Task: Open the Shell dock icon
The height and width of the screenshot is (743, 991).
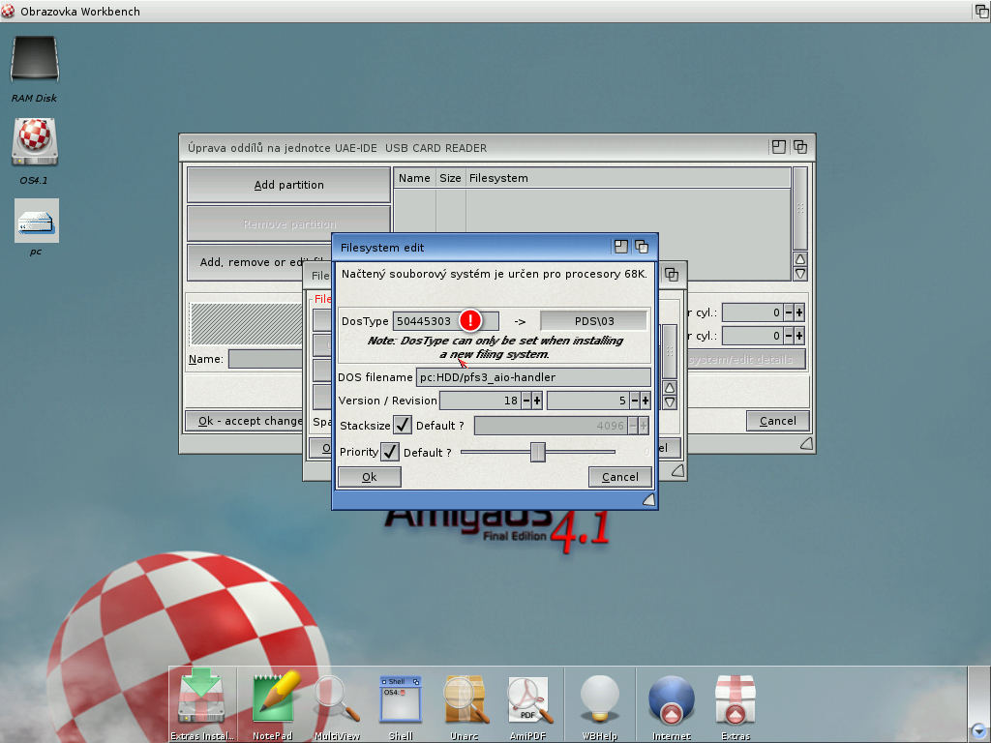Action: [x=401, y=700]
